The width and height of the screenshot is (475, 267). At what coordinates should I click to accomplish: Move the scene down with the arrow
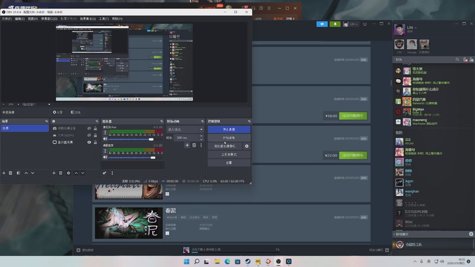pos(33,173)
